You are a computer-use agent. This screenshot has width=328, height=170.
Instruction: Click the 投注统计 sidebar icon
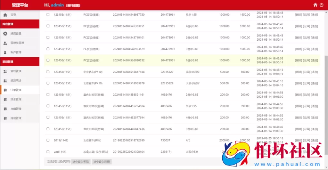[x=5, y=81]
